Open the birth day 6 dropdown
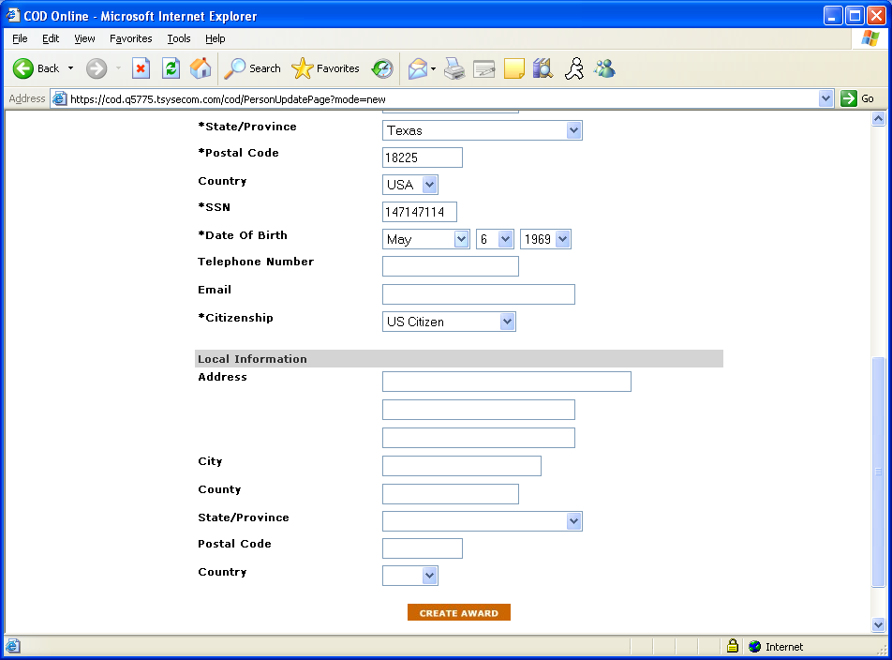 505,239
